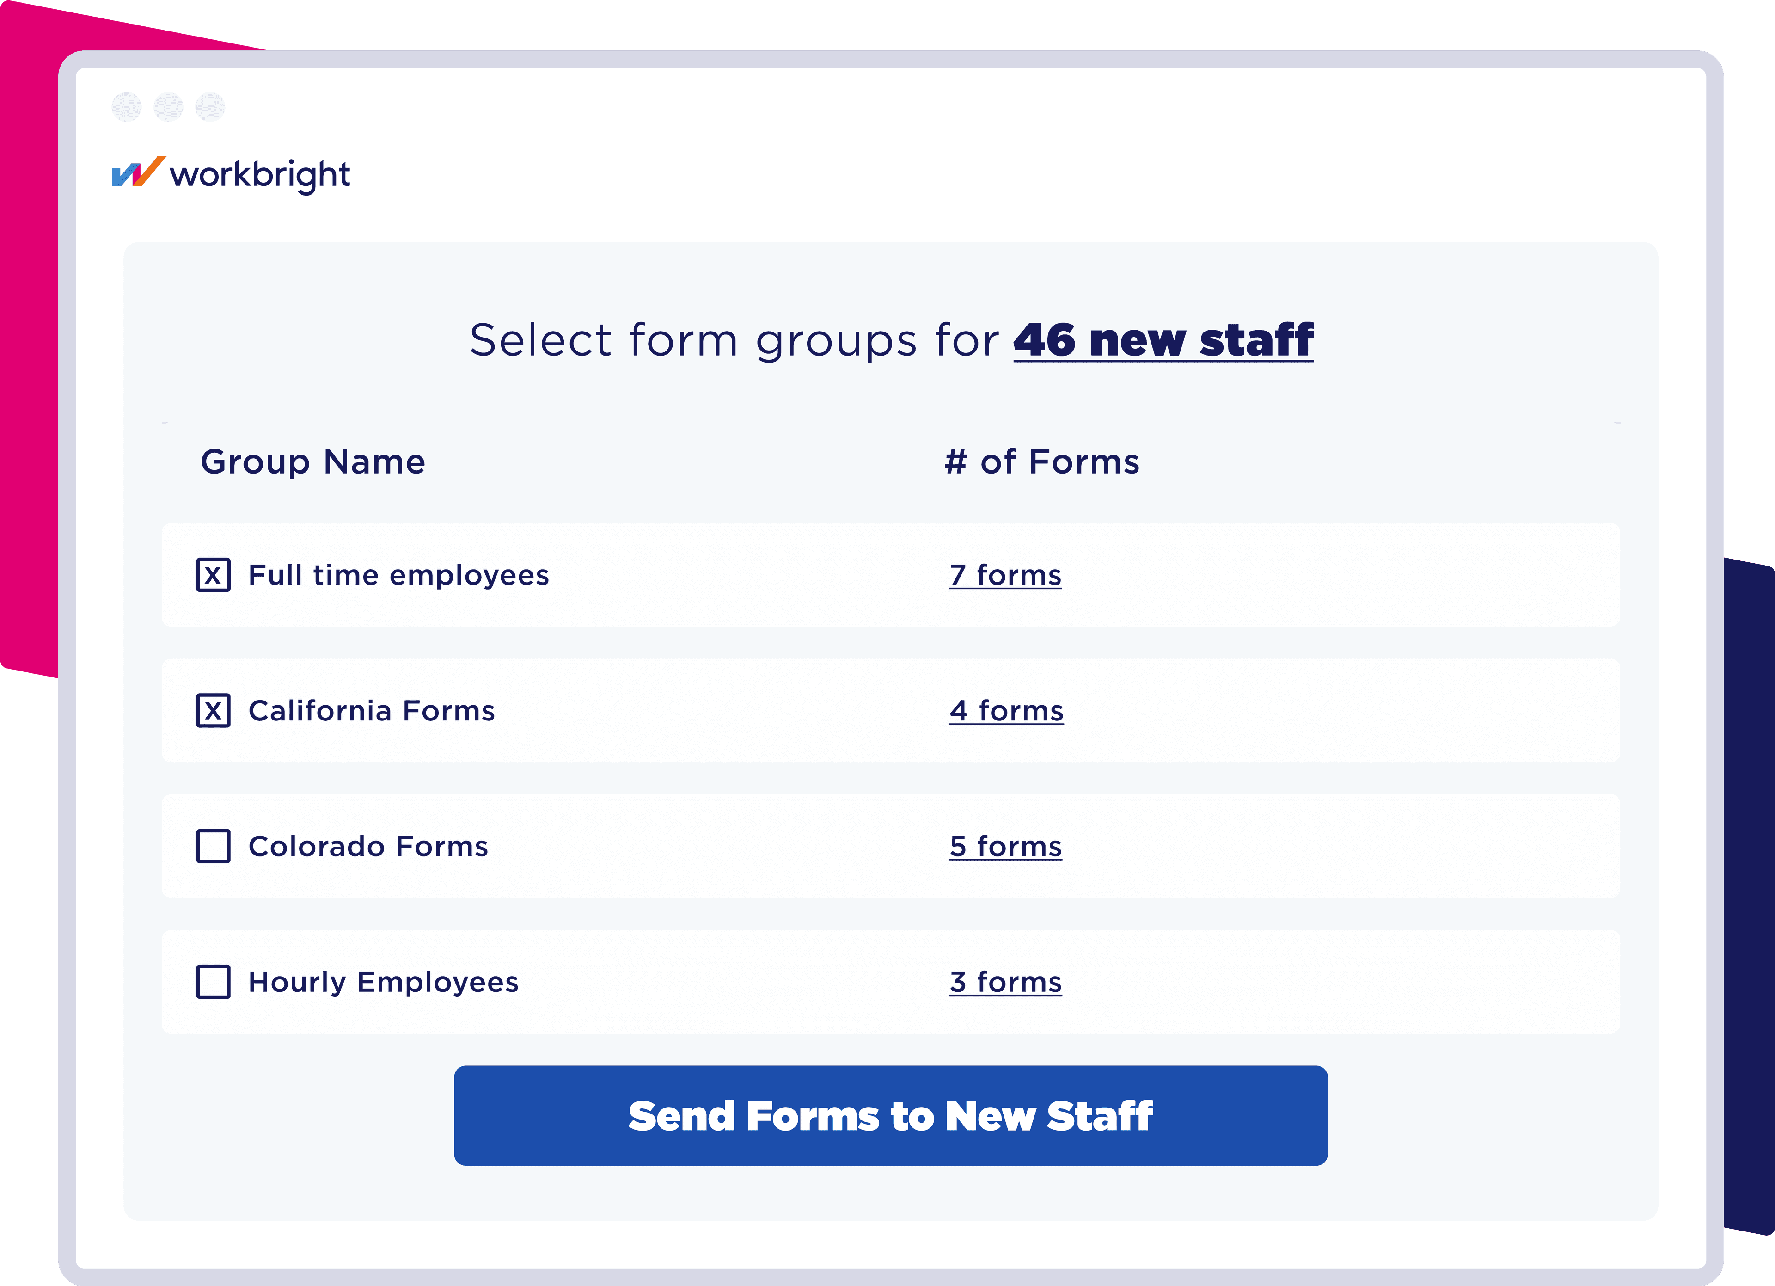Screen dimensions: 1775x1286
Task: Click the first window control dot
Action: click(x=127, y=106)
